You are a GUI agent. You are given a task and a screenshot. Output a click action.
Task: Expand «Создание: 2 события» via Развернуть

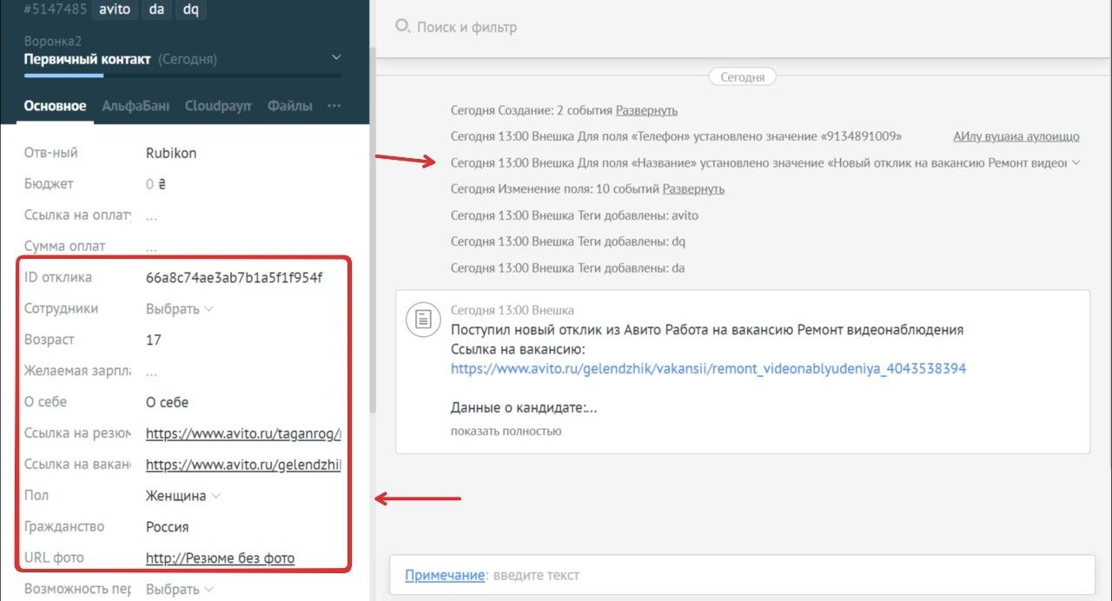(x=648, y=110)
